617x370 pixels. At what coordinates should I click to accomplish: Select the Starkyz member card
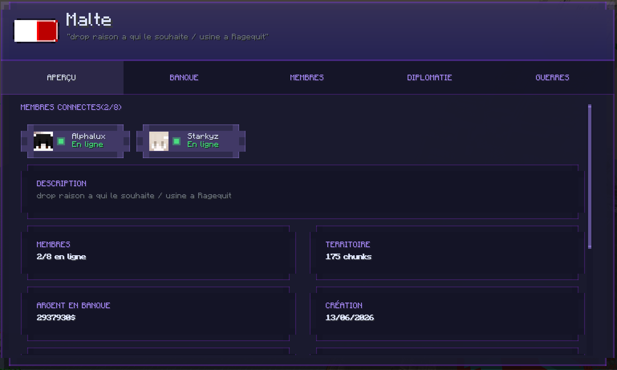pos(191,141)
